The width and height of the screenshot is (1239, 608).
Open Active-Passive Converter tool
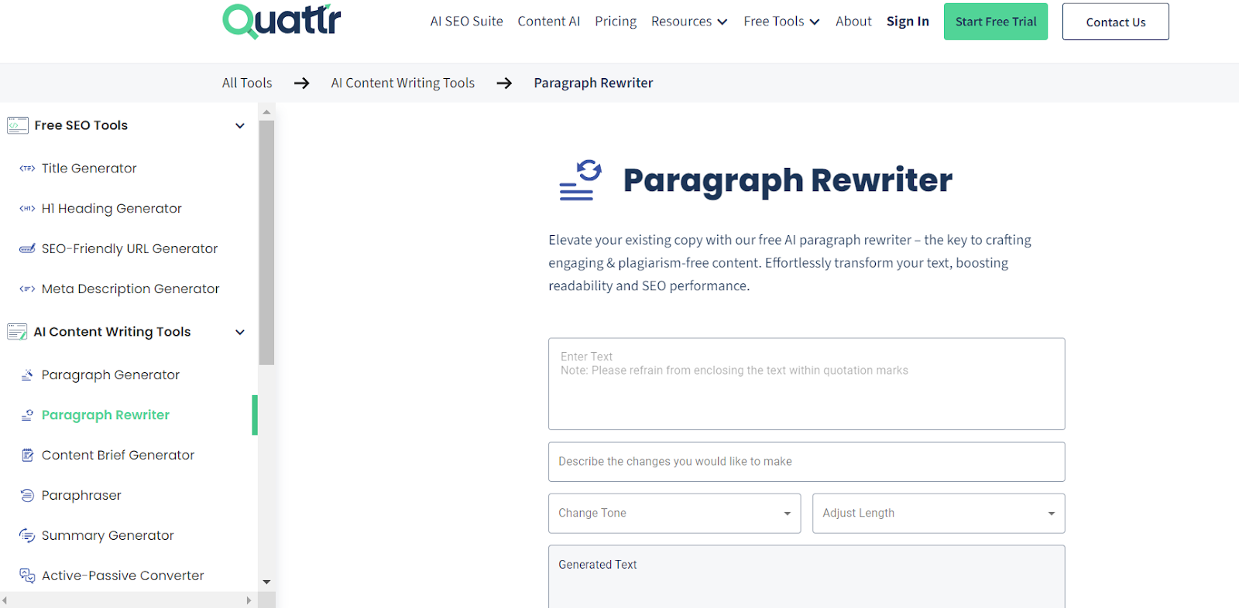click(122, 576)
